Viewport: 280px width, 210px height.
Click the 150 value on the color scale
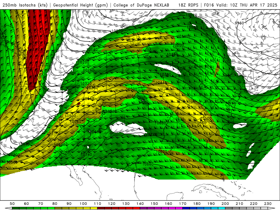coord(154,204)
